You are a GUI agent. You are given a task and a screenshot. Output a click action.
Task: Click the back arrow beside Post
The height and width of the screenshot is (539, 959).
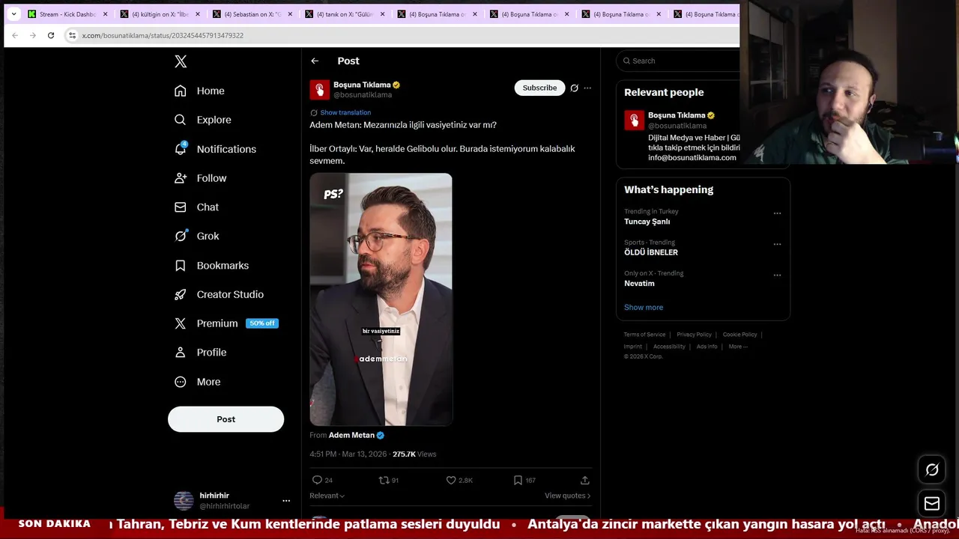pyautogui.click(x=315, y=61)
